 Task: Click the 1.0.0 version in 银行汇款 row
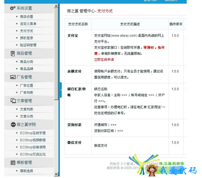point(175,89)
